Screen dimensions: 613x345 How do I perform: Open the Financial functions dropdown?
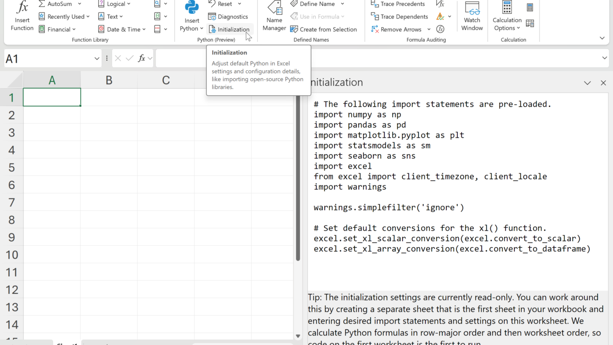click(74, 30)
